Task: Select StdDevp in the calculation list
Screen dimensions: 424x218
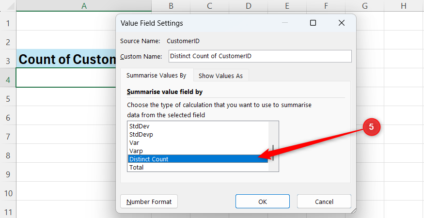Action: (198, 134)
